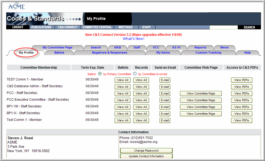Viewport: 265px width, 161px height.
Task: Switch to the Search tab
Action: tap(96, 48)
